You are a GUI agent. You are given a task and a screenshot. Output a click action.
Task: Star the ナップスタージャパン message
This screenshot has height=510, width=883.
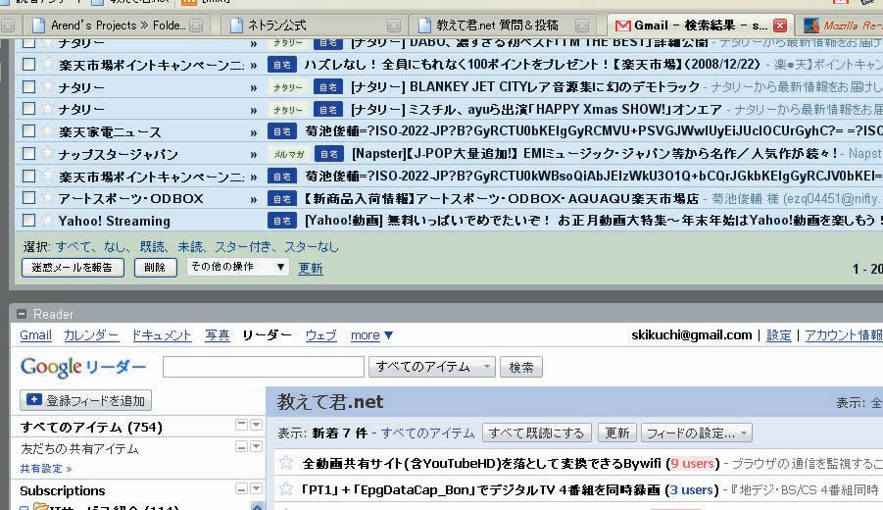(48, 153)
